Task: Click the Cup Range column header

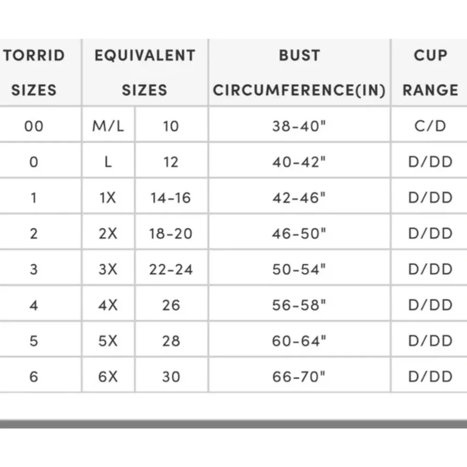Action: (429, 72)
